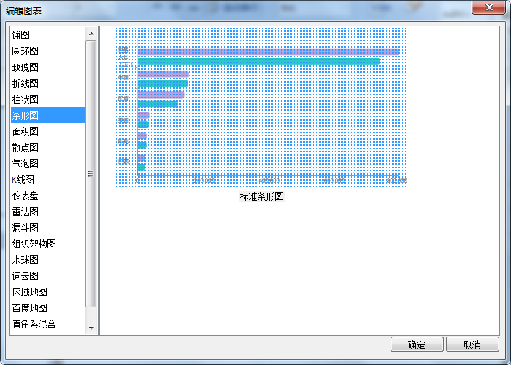Pick 折线图 in the list

coord(25,83)
